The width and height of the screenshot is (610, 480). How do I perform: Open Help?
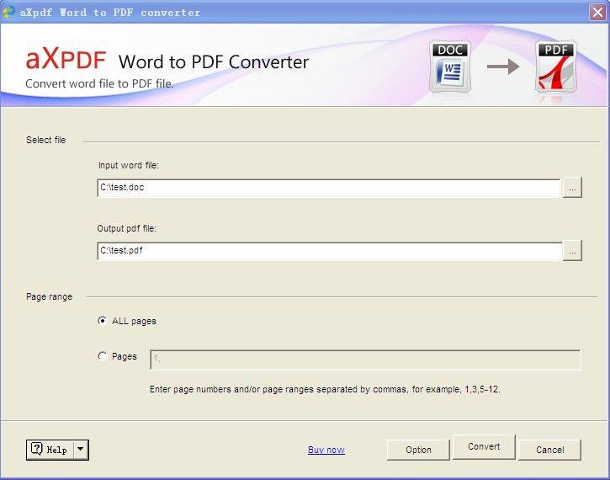pyautogui.click(x=50, y=450)
